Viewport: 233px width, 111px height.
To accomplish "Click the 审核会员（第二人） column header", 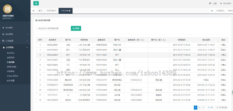I will pyautogui.click(x=136, y=40).
